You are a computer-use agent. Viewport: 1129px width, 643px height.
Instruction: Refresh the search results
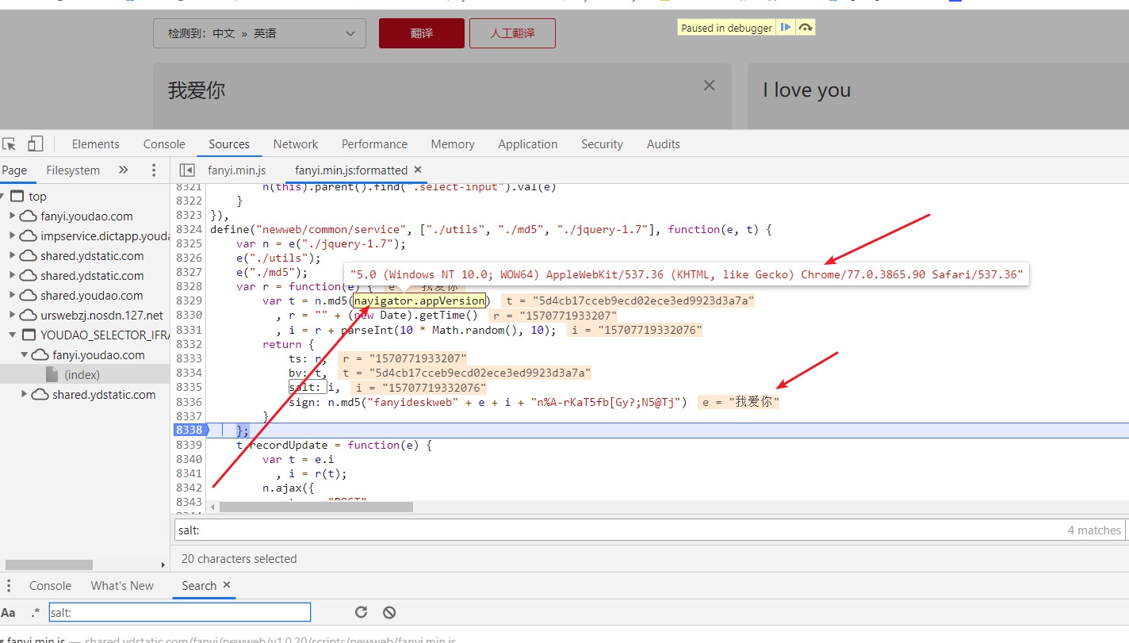click(361, 612)
